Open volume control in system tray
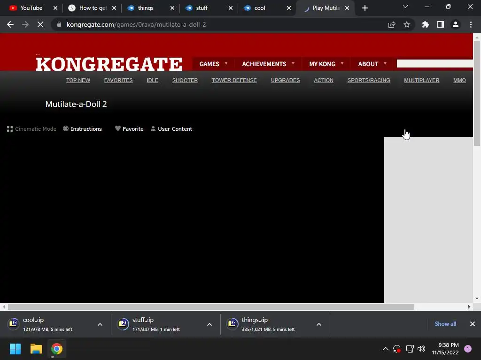 421,349
